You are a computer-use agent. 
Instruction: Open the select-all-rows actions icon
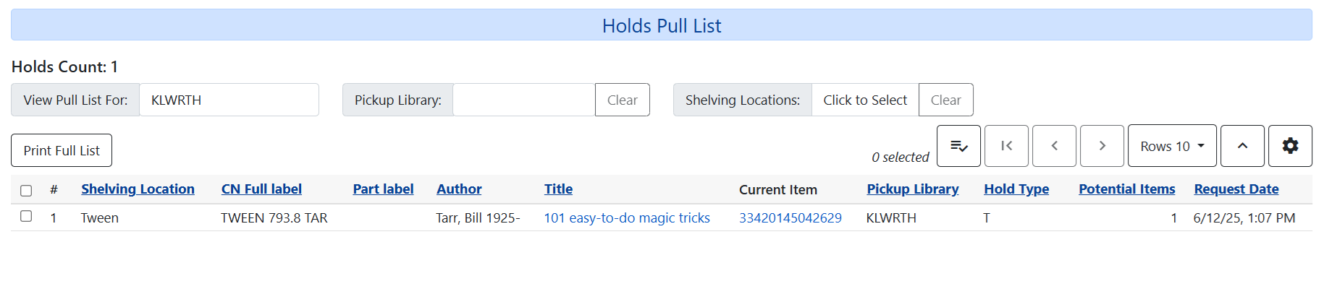958,146
